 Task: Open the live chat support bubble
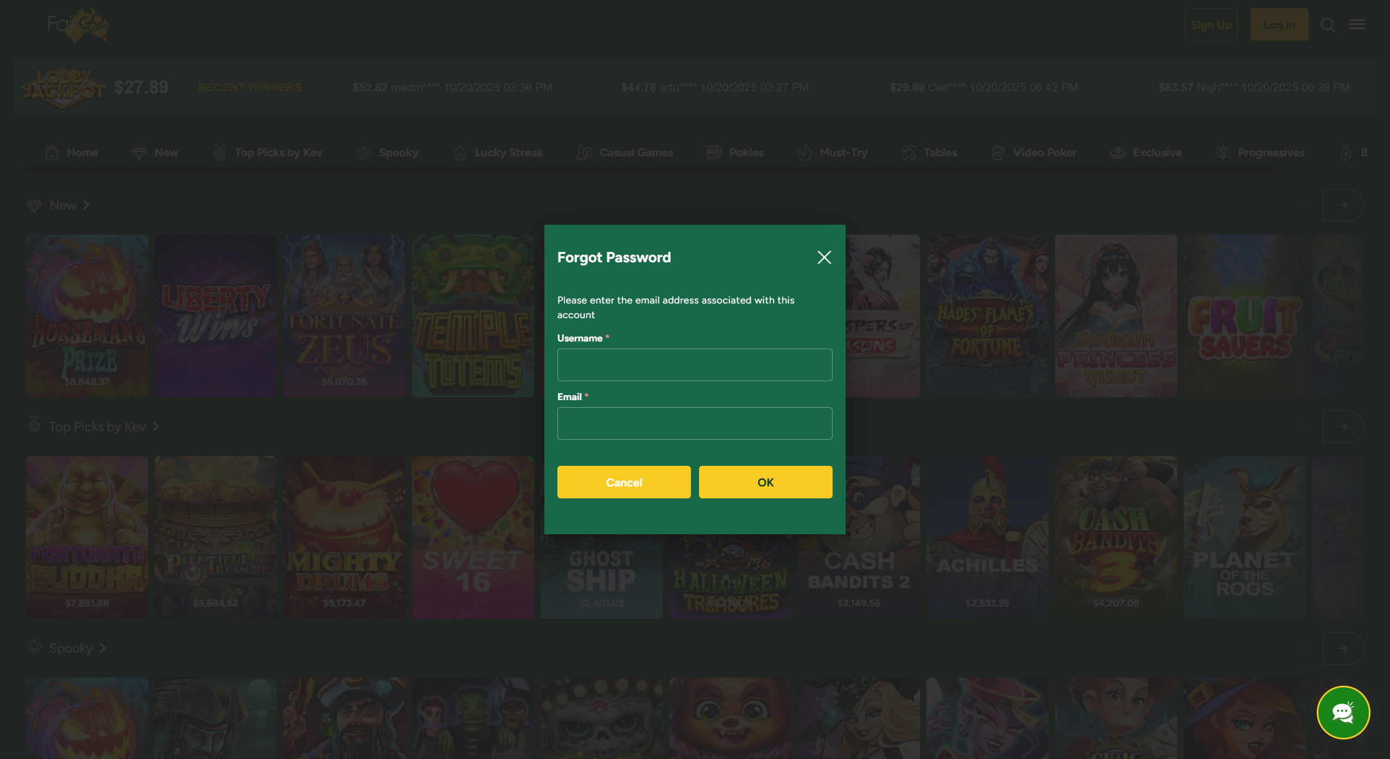1343,712
